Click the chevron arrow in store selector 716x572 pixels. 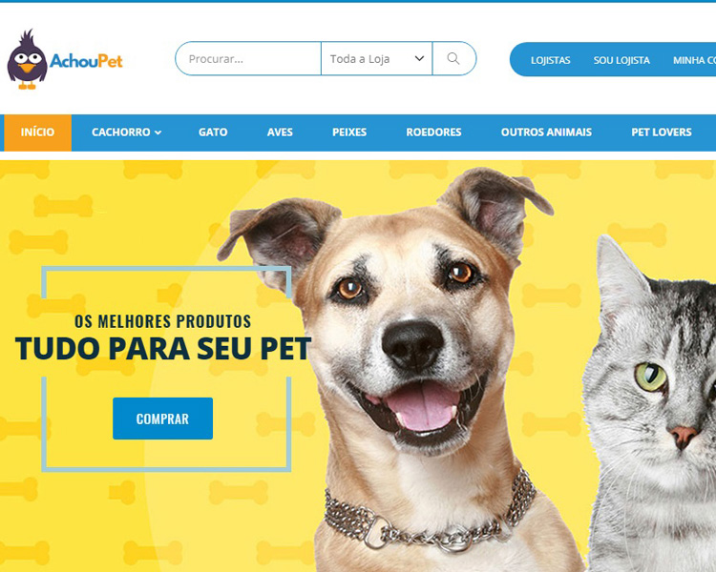click(419, 58)
